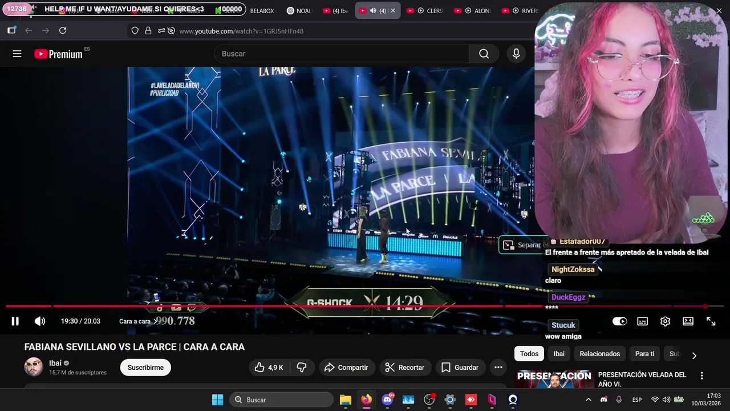Open tracking protection shield icon

pos(135,31)
